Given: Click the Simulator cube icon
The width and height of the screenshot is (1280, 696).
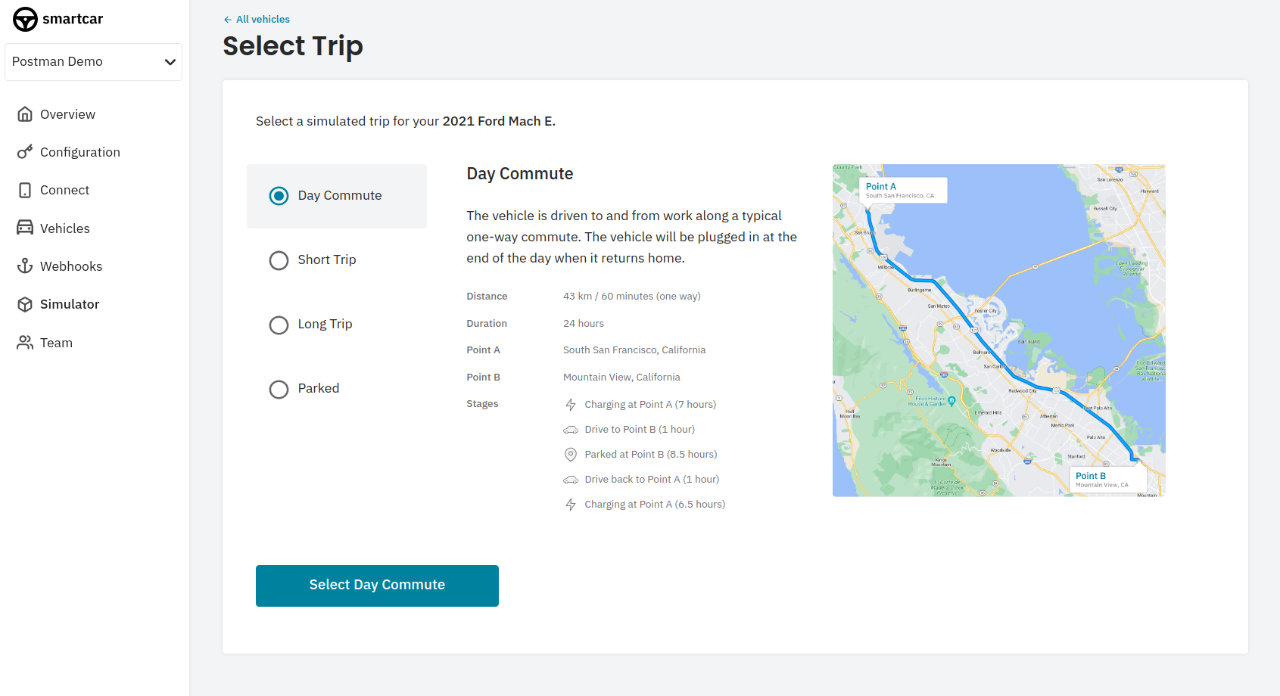Looking at the screenshot, I should 25,304.
